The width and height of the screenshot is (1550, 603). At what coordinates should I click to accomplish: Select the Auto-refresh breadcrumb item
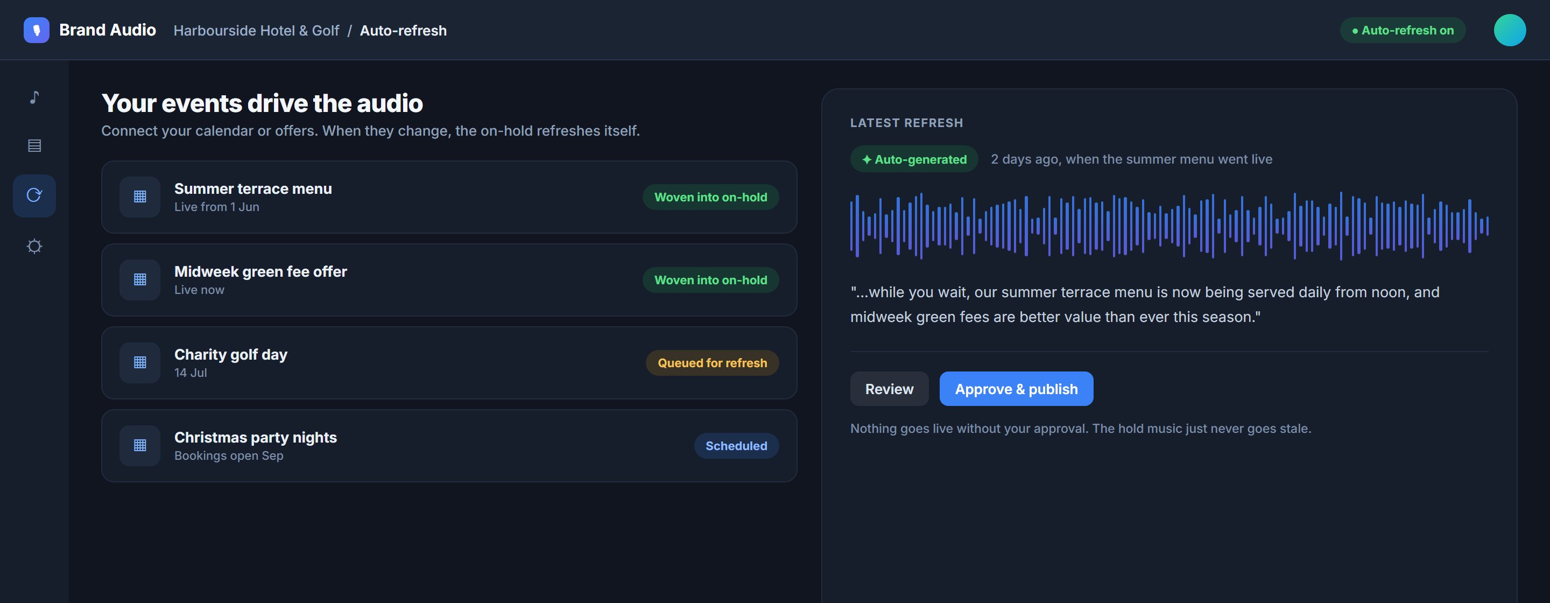point(403,31)
